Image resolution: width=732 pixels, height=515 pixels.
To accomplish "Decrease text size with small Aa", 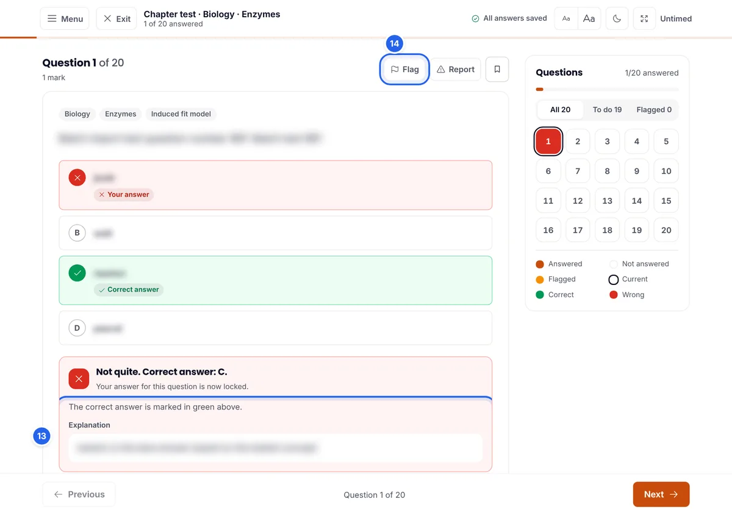I will point(566,19).
